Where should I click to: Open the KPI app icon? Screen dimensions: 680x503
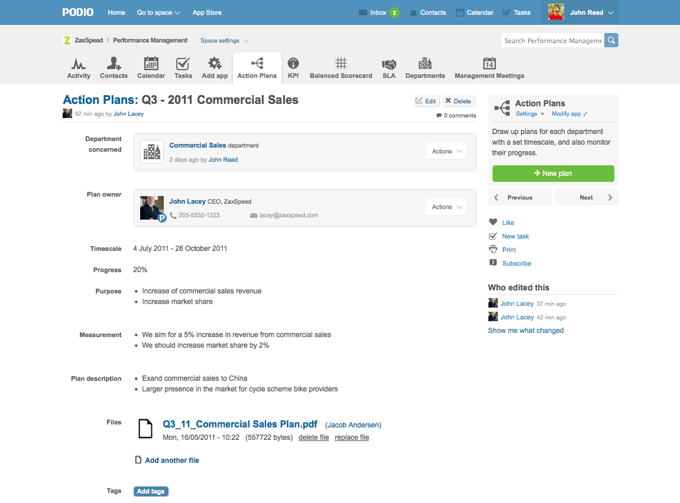293,64
